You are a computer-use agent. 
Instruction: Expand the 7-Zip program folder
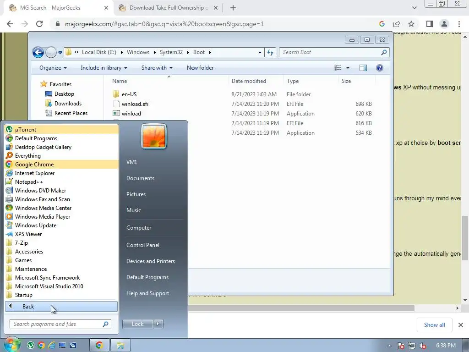click(62, 243)
